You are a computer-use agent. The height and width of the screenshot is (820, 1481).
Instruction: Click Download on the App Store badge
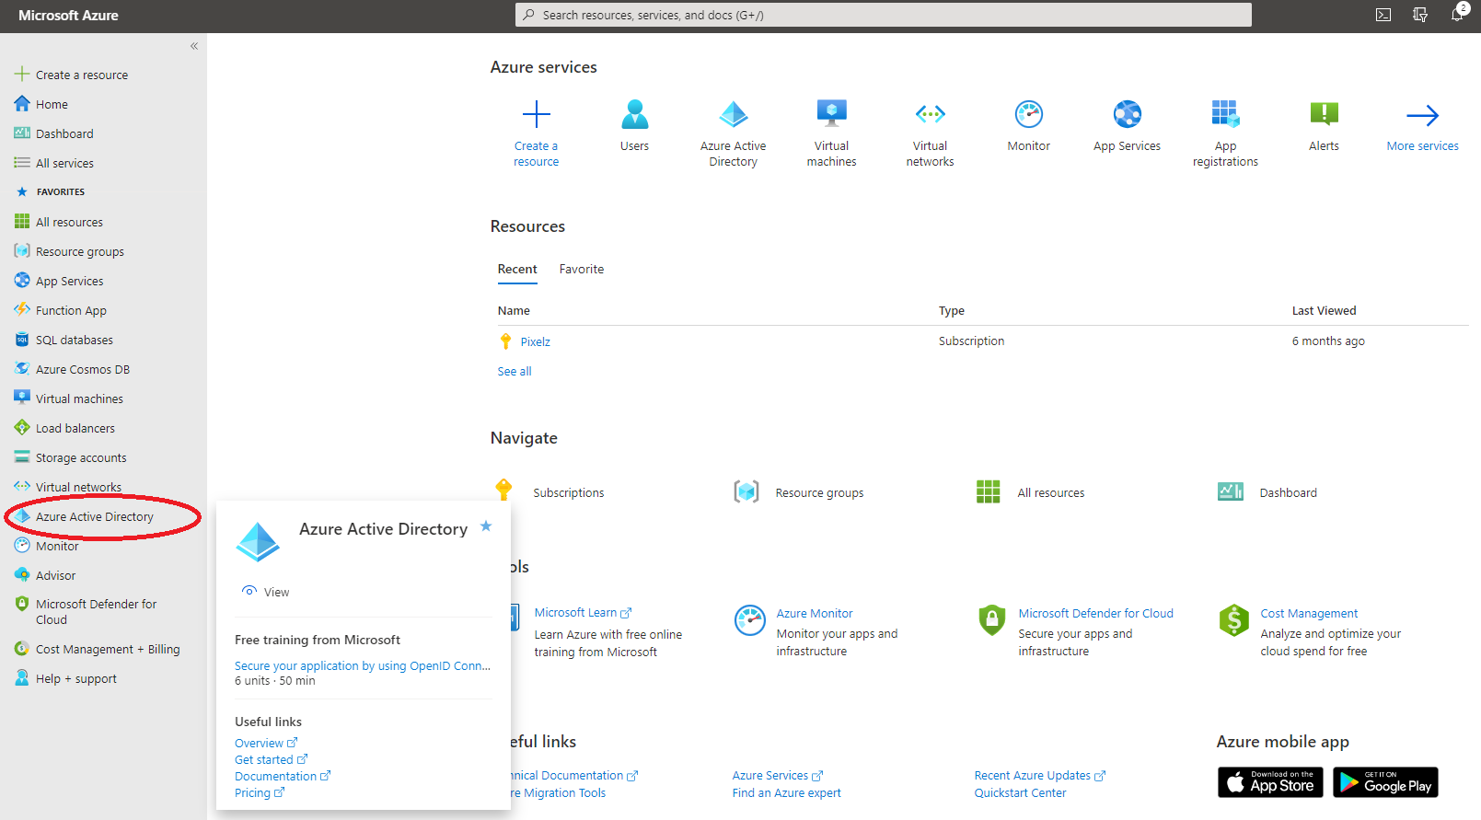coord(1270,782)
